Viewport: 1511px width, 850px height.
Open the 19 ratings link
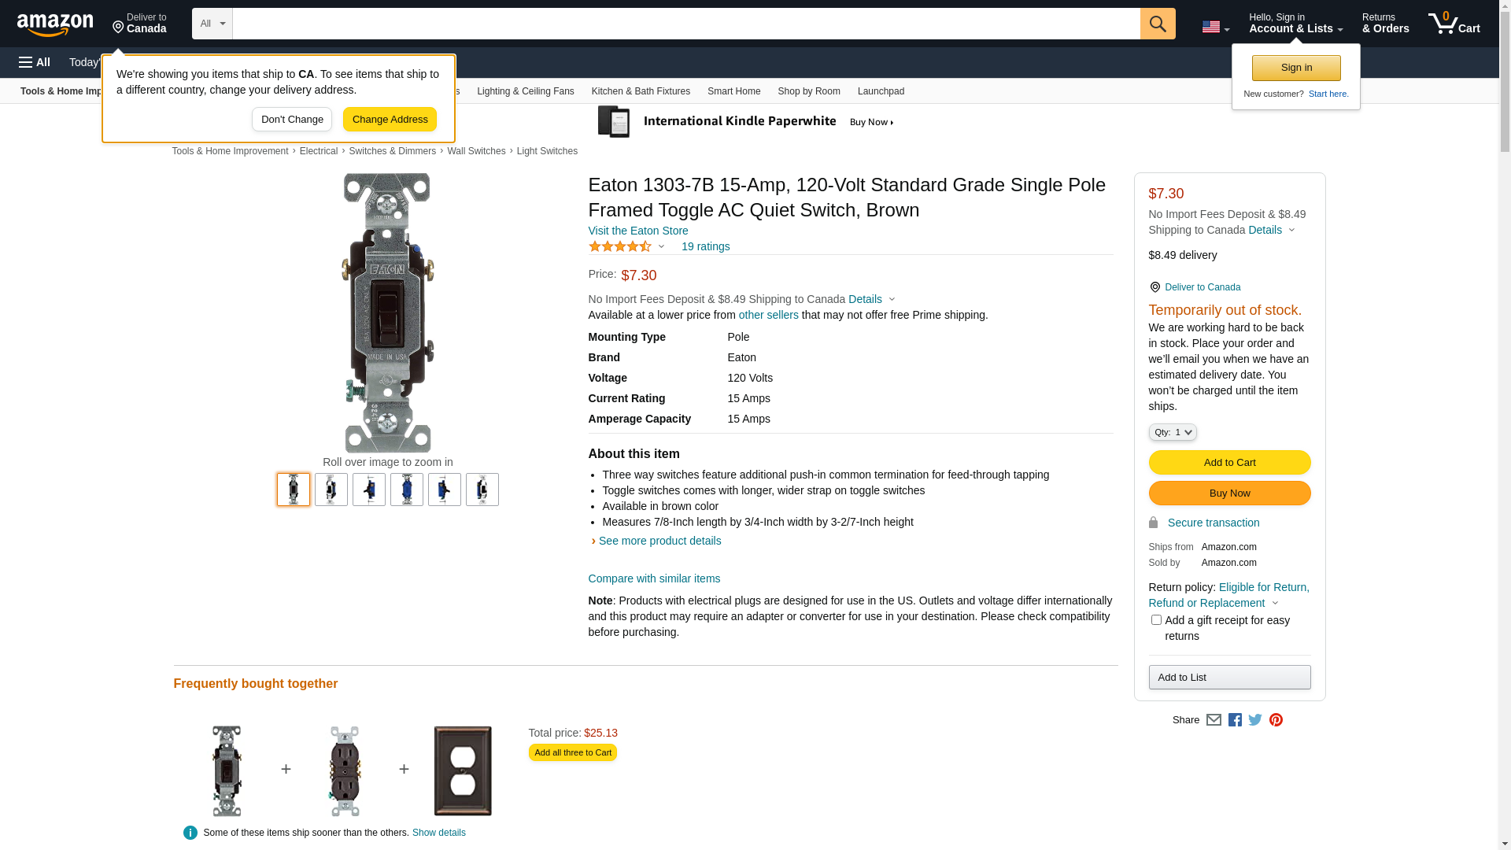(705, 247)
